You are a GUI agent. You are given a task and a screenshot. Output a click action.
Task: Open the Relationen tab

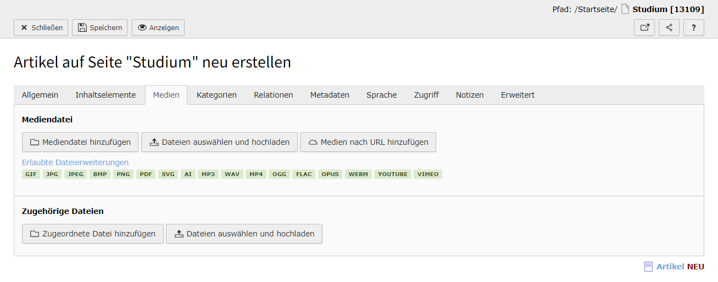(x=274, y=95)
